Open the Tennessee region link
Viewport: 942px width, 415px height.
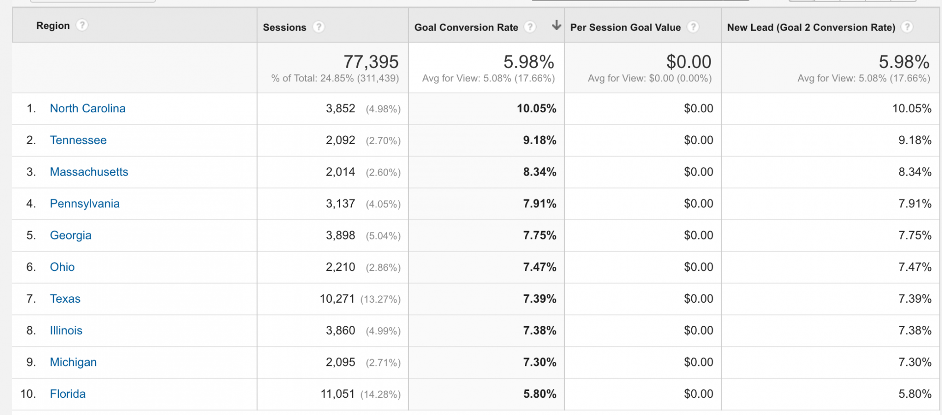(x=78, y=140)
